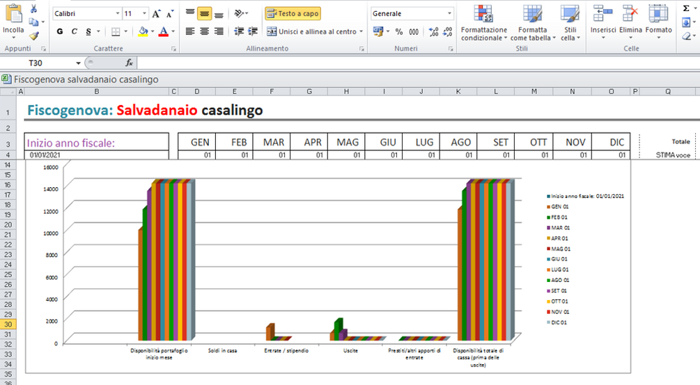The image size is (700, 385).
Task: Open the font color dropdown arrow
Action: tap(173, 31)
